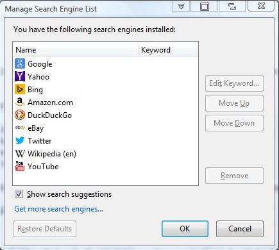
Task: Uncheck Show search suggestions checkbox
Action: pos(19,194)
